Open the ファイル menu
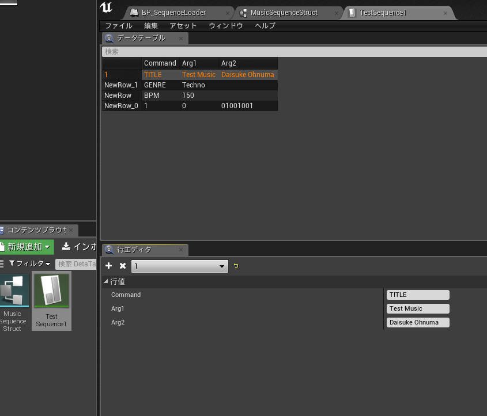The height and width of the screenshot is (416, 487). [x=119, y=26]
